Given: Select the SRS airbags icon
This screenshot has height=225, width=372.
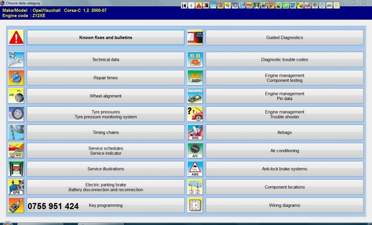Looking at the screenshot, I should point(195,132).
